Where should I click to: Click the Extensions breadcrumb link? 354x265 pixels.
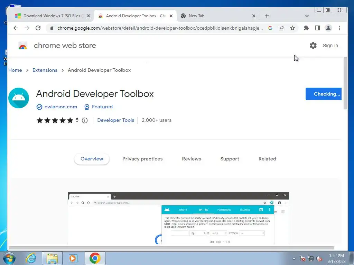click(x=45, y=70)
